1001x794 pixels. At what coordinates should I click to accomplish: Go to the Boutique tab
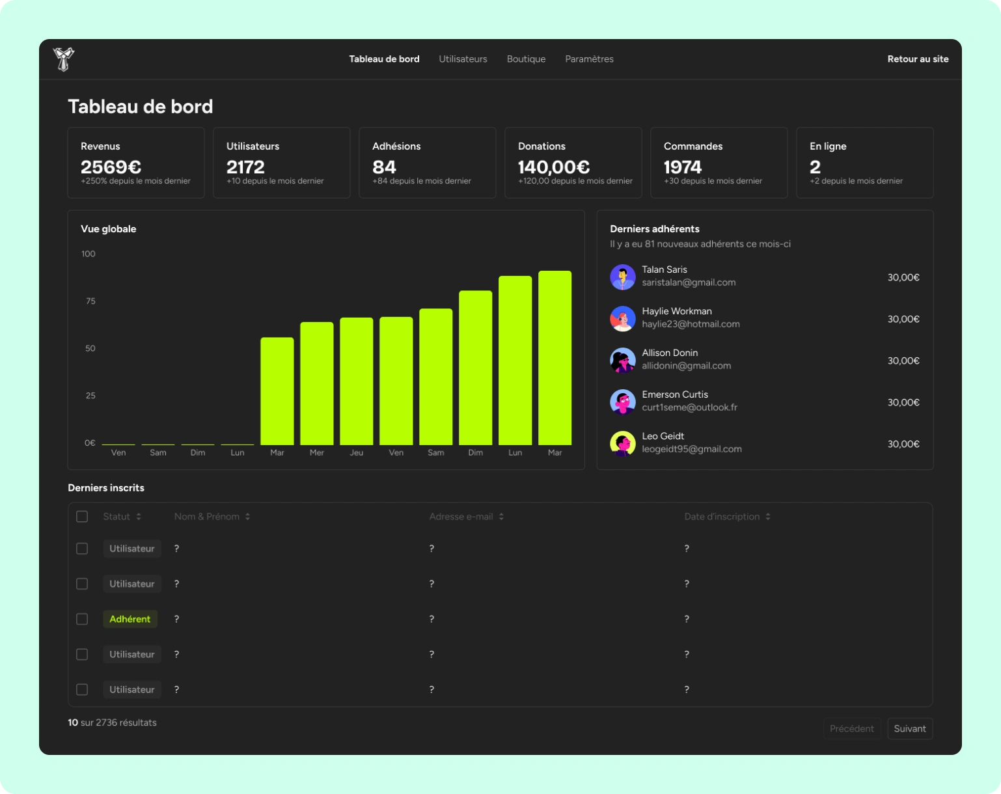[526, 59]
